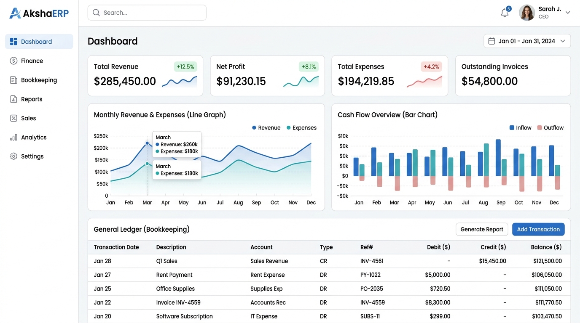Click the Balance ($) column header

coord(546,247)
